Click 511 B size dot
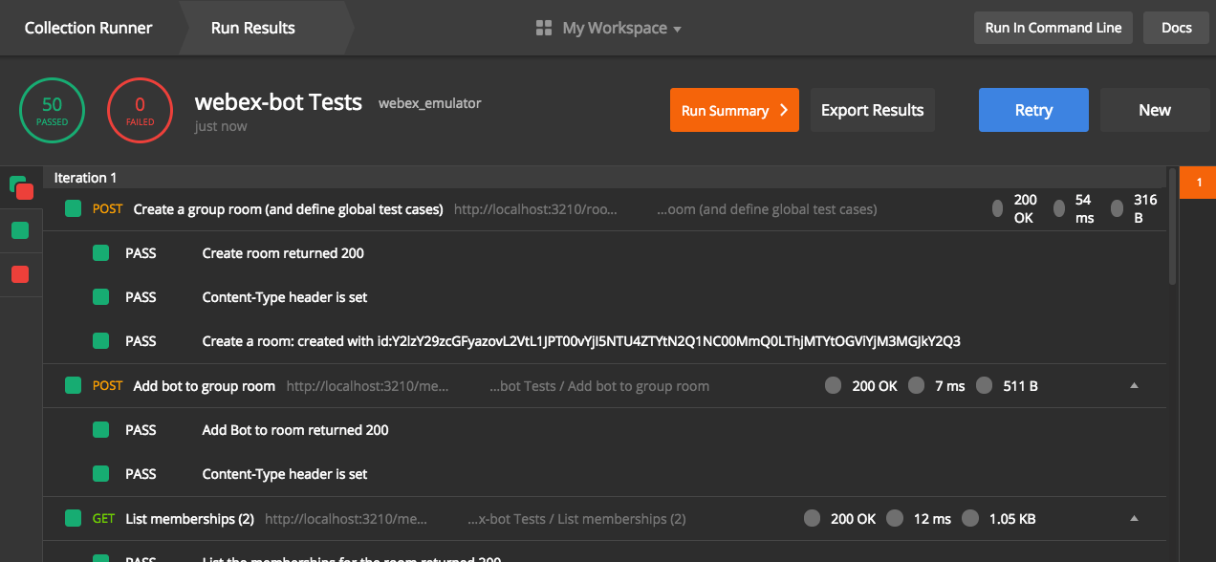This screenshot has height=562, width=1216. coord(985,386)
